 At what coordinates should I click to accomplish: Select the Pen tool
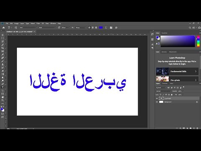coord(3,84)
